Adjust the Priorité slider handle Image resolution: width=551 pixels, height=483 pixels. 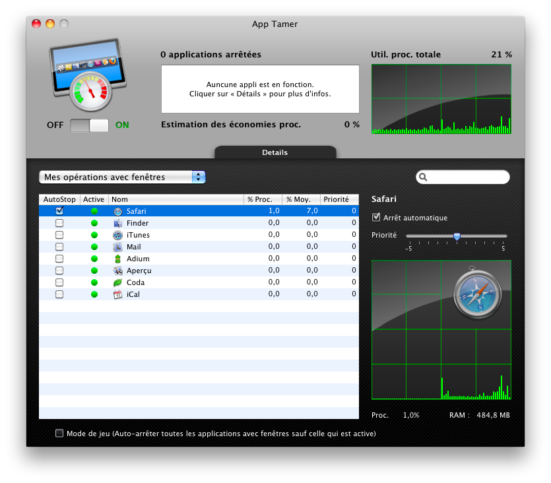[457, 236]
